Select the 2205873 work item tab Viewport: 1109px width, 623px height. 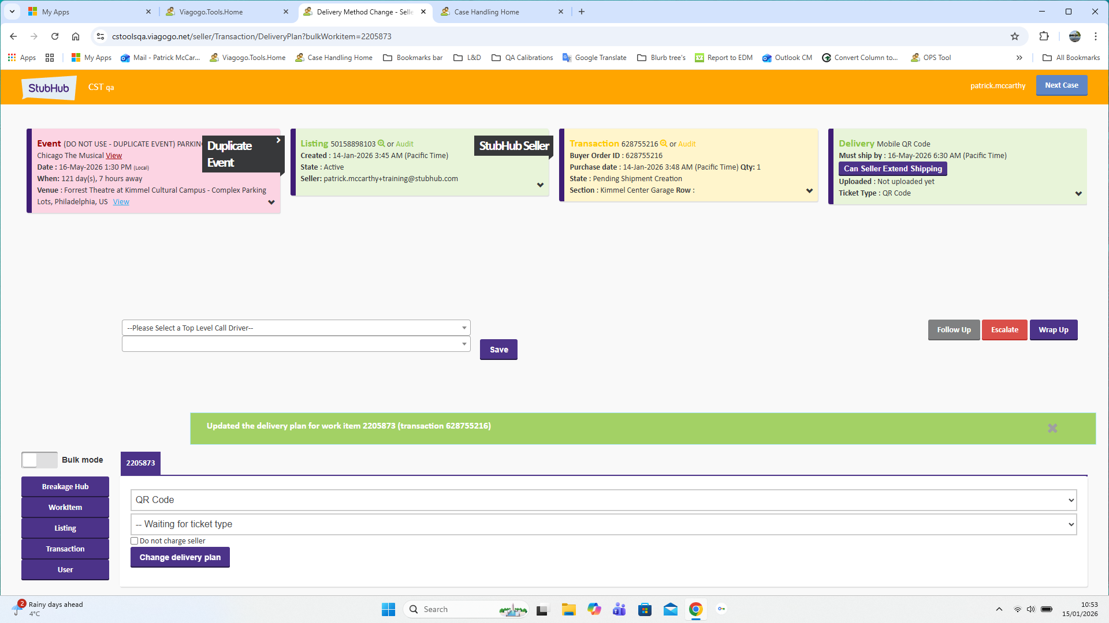click(140, 463)
